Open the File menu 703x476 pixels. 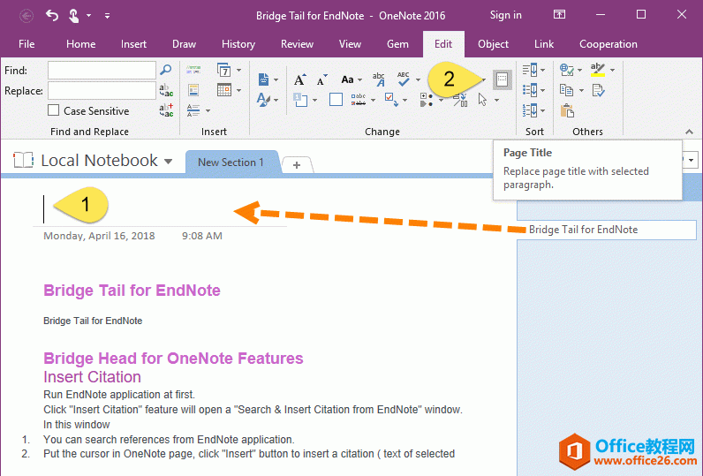pyautogui.click(x=26, y=44)
